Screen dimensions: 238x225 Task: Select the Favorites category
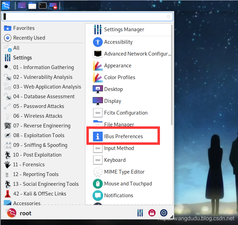[x=43, y=28]
